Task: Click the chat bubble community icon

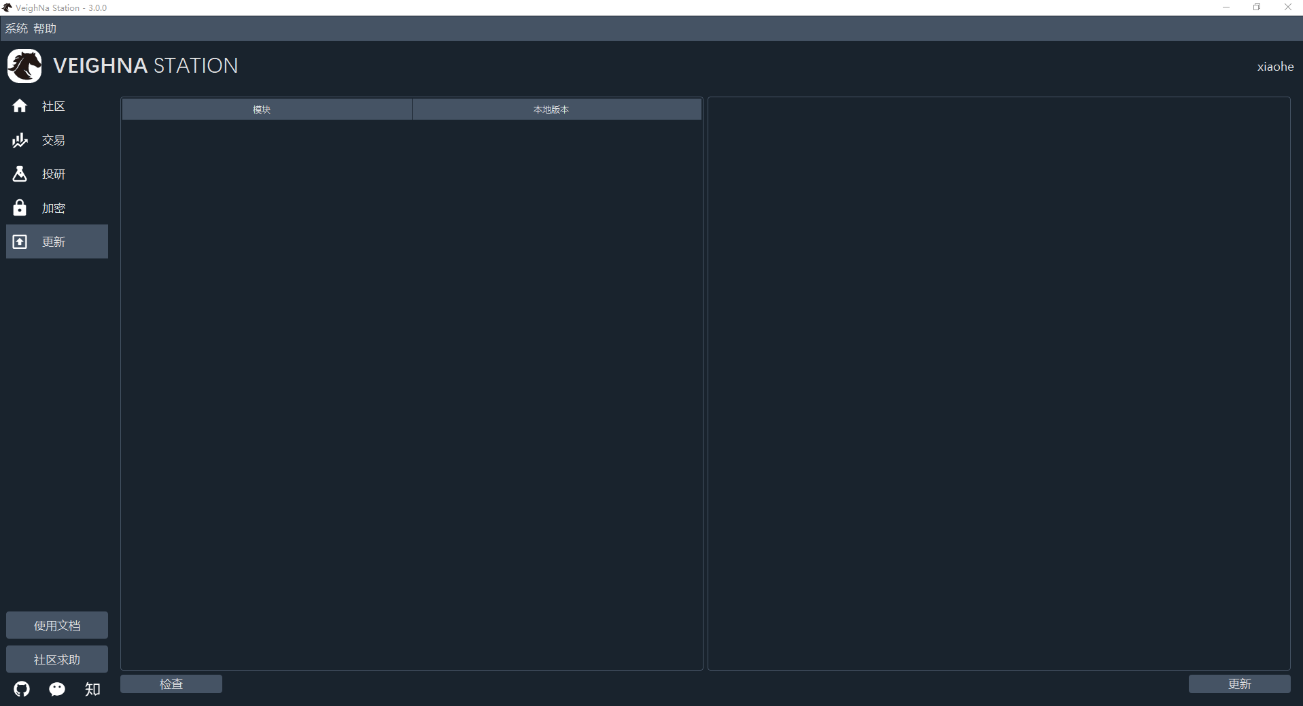Action: 57,689
